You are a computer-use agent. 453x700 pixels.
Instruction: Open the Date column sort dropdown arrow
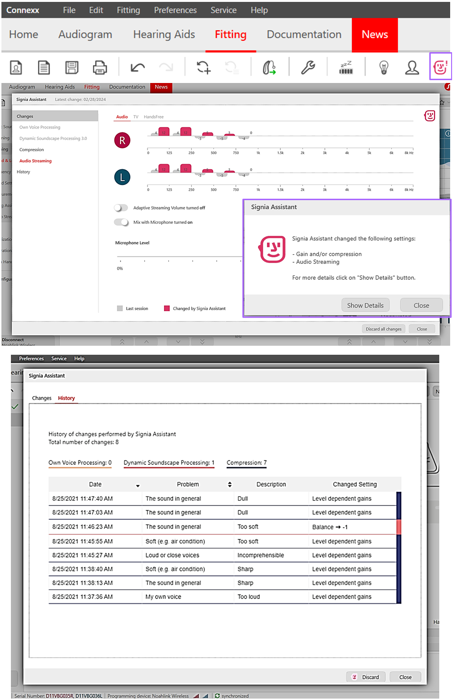coord(138,486)
